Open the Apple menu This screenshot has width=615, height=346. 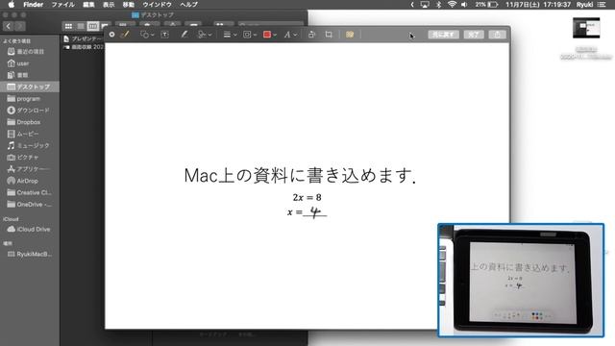tap(12, 4)
